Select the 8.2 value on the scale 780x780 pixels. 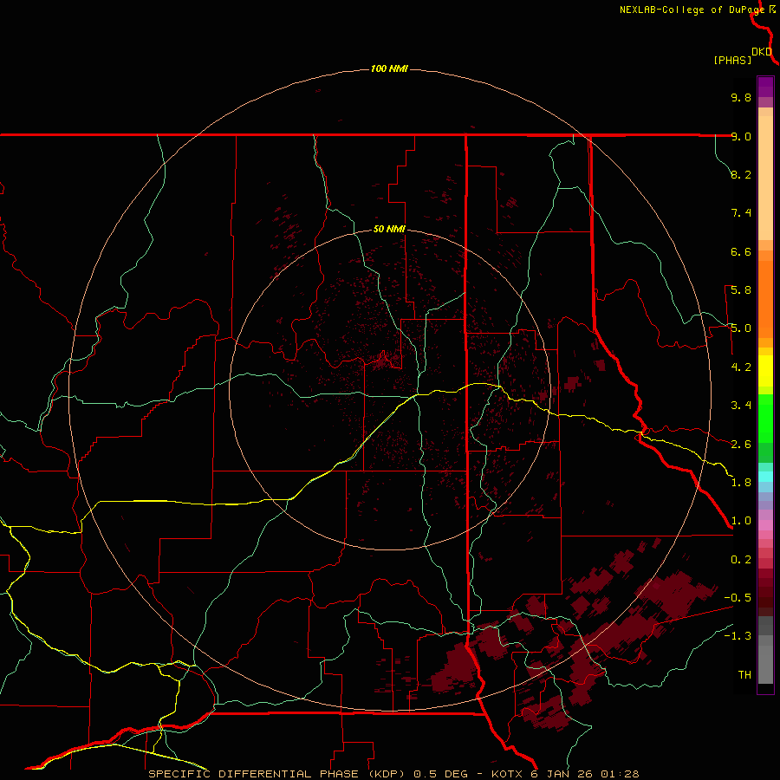click(x=741, y=174)
